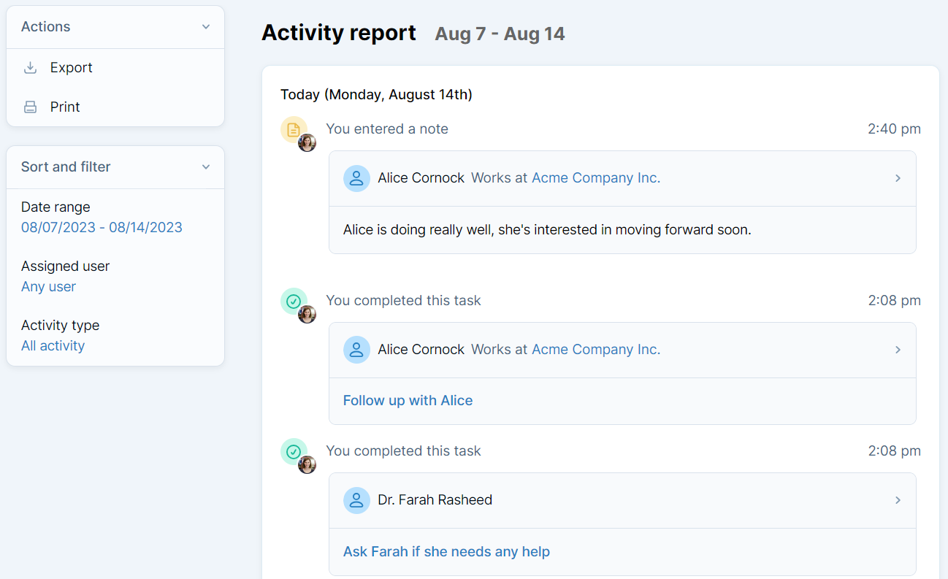Open the All activity type filter
Viewport: 948px width, 579px height.
point(53,345)
